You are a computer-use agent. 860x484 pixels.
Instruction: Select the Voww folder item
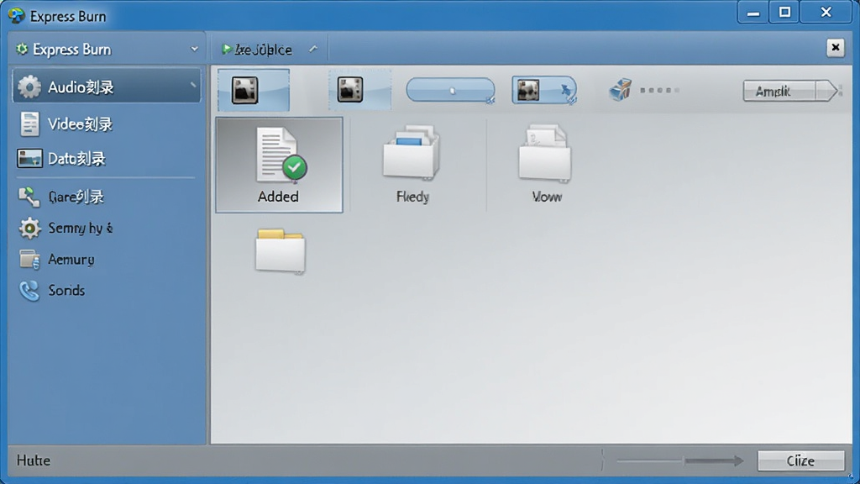pos(546,165)
